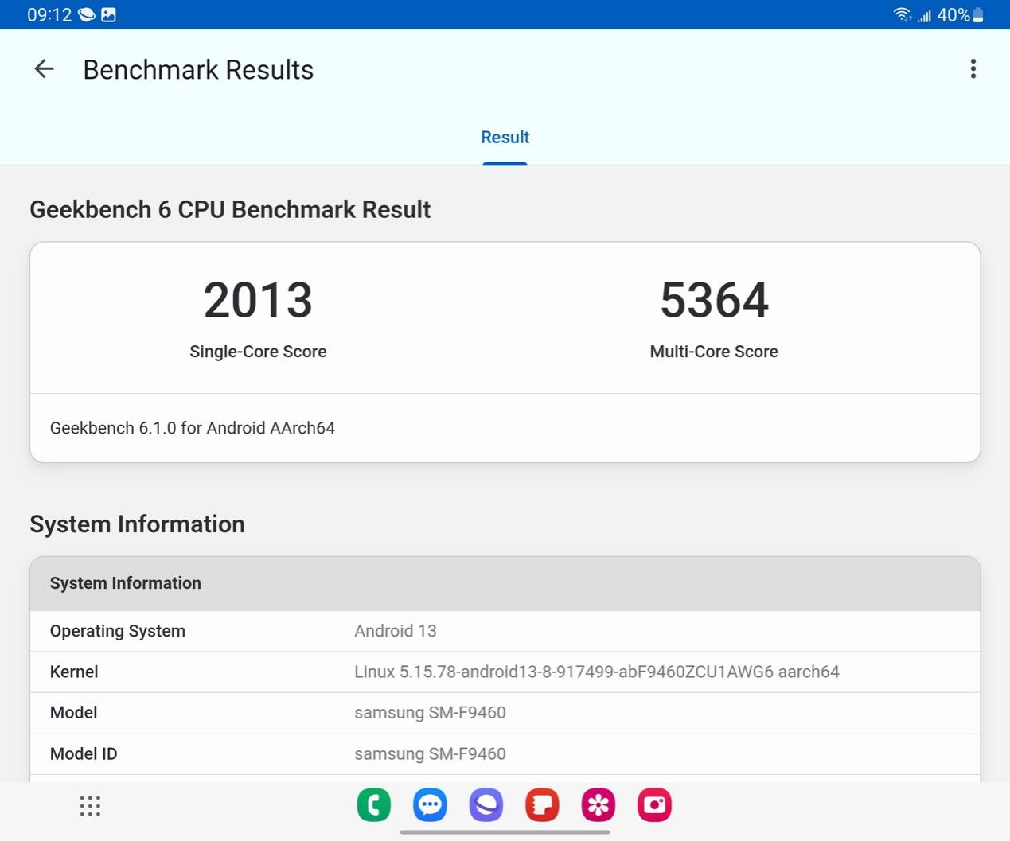Tap the Wi-Fi status icon
The height and width of the screenshot is (841, 1010).
click(x=903, y=14)
